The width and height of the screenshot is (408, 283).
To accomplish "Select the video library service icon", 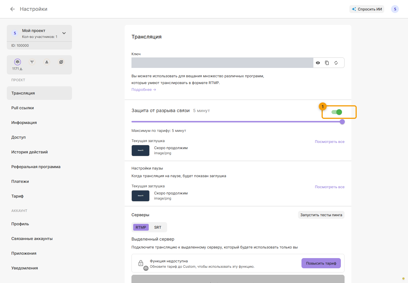I will click(61, 62).
